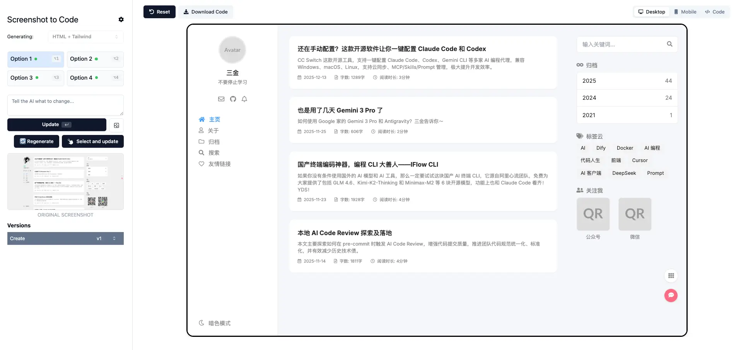Switch preview to Desktop view
741x350 pixels.
click(652, 12)
